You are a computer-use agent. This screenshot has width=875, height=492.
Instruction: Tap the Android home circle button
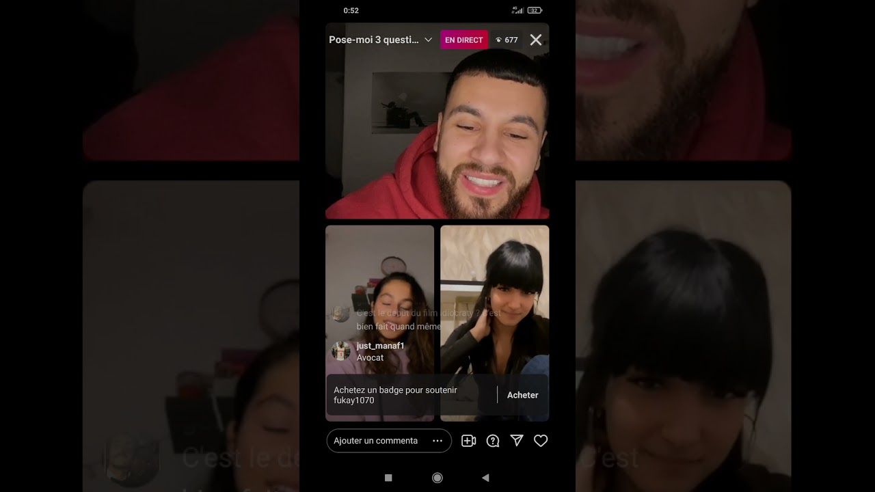(x=437, y=478)
